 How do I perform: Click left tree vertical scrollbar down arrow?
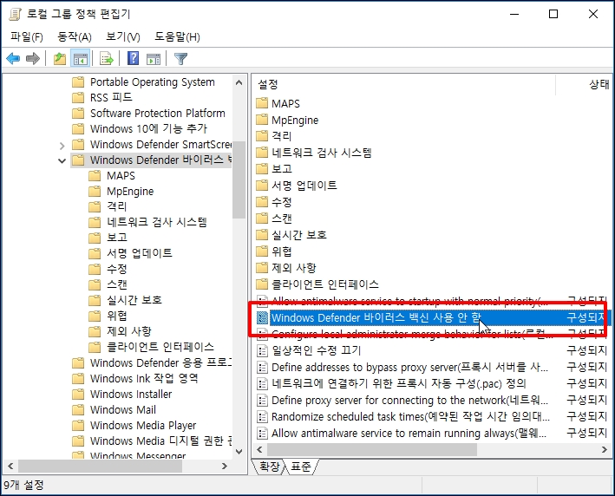click(x=239, y=451)
